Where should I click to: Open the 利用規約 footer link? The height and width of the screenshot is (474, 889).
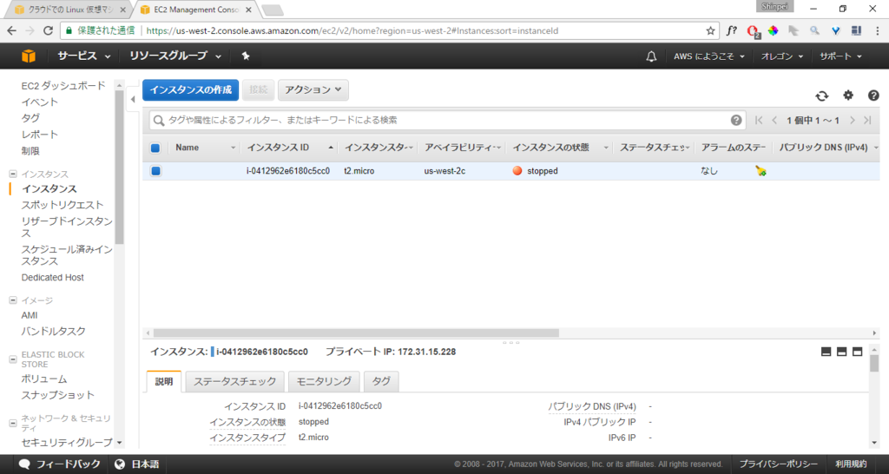point(851,464)
